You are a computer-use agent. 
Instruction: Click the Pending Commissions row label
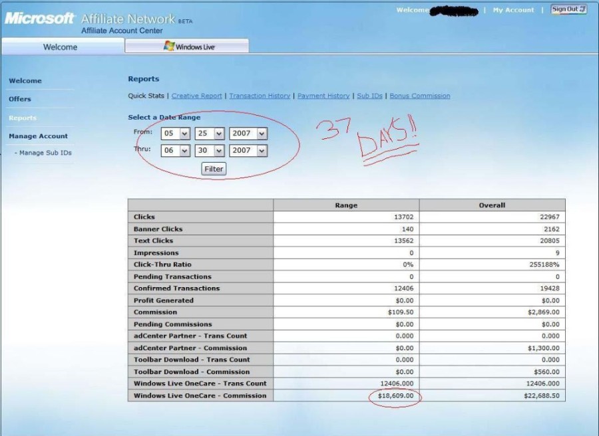coord(172,324)
